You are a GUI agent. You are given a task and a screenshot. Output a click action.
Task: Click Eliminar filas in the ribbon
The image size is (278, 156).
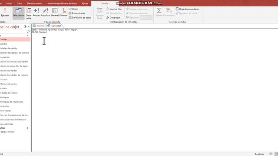pyautogui.click(x=114, y=13)
